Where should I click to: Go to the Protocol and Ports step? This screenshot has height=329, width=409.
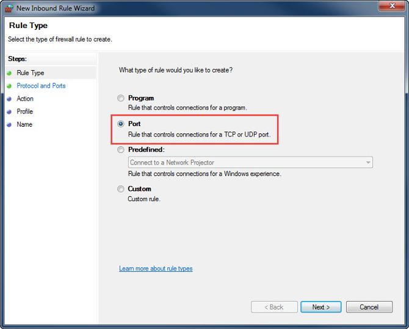pyautogui.click(x=41, y=86)
